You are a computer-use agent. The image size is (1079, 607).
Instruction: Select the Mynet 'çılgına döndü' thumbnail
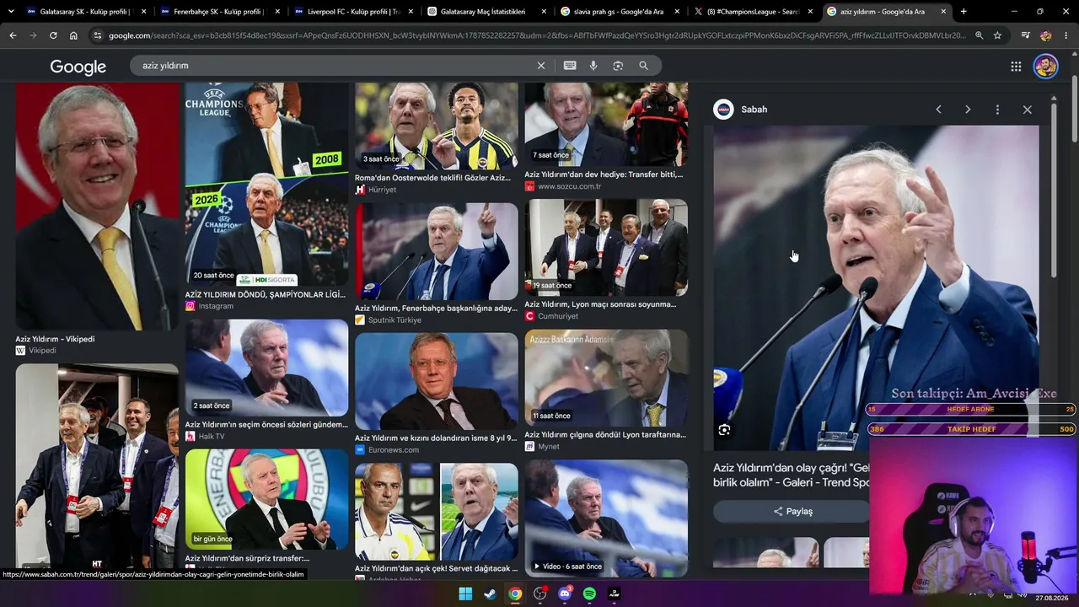(606, 378)
